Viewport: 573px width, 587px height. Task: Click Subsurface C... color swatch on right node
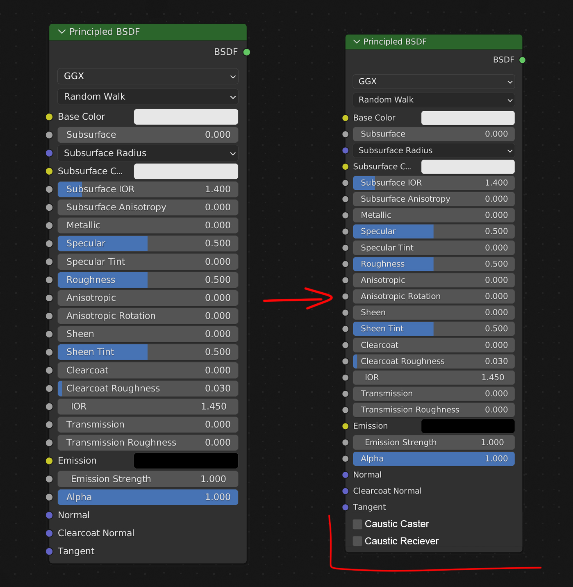[x=468, y=167]
